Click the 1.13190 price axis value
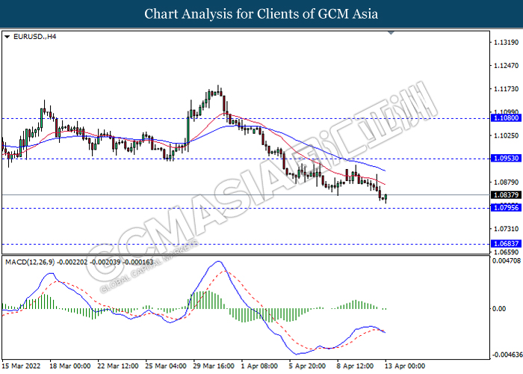523x374 pixels. pos(506,43)
